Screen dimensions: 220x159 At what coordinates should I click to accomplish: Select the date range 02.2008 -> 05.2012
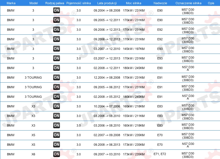point(107,97)
